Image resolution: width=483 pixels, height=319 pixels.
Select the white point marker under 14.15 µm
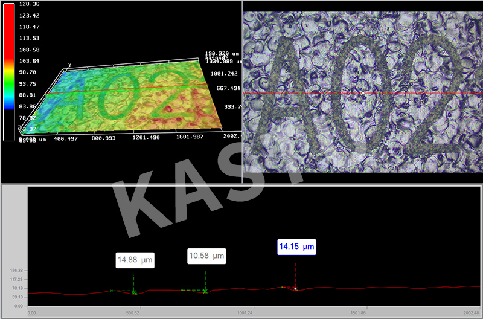pos(295,289)
